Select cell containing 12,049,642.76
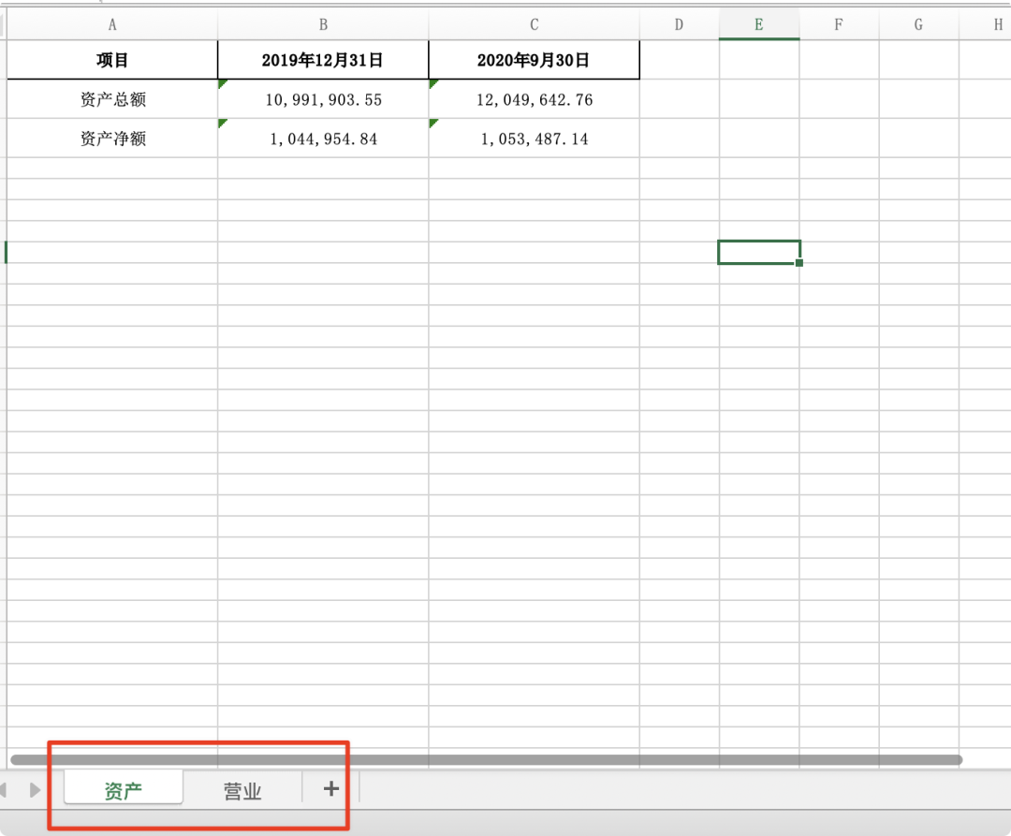This screenshot has height=836, width=1011. pyautogui.click(x=535, y=100)
